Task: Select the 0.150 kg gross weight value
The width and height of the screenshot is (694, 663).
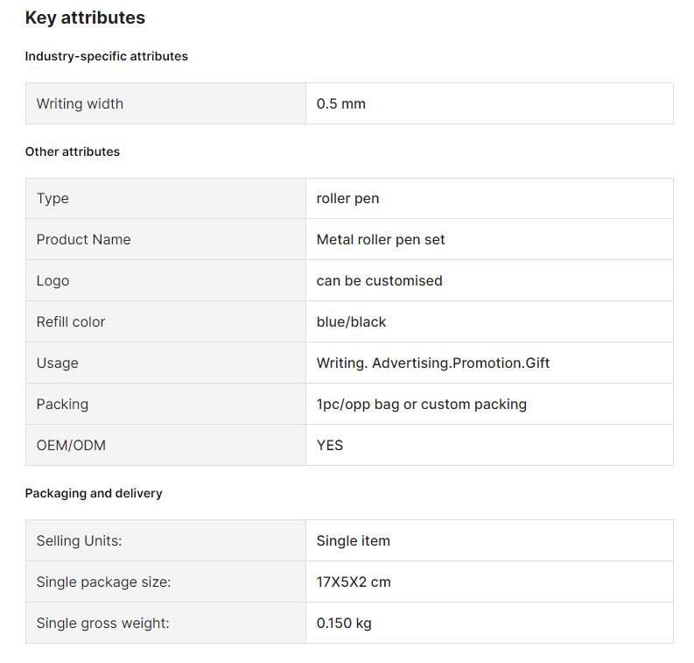Action: coord(344,623)
